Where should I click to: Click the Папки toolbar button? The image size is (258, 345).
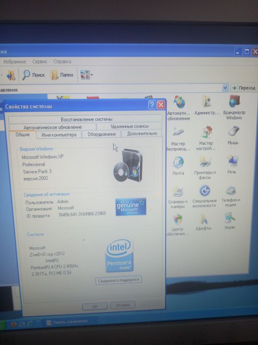(62, 75)
